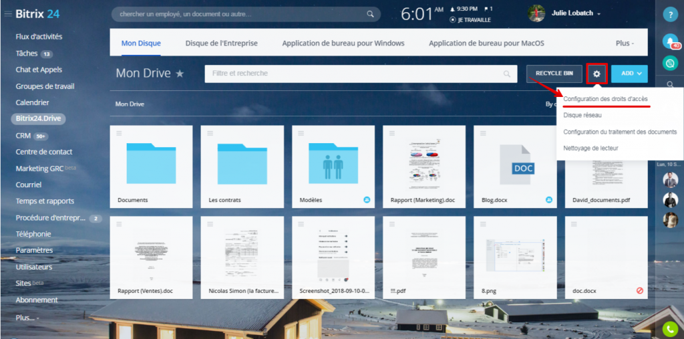Viewport: 684px width, 339px height.
Task: Click shared badge on Modèles folder
Action: [367, 200]
